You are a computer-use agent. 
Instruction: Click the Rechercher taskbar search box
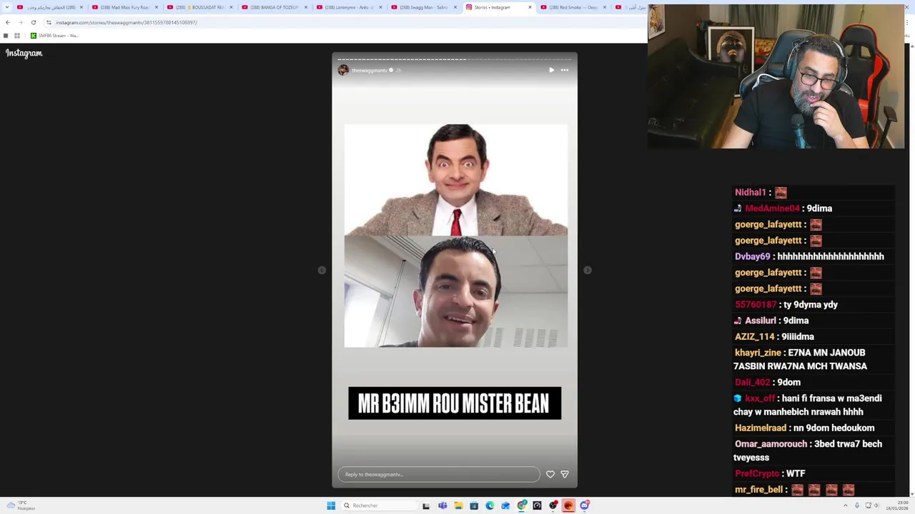[x=379, y=505]
